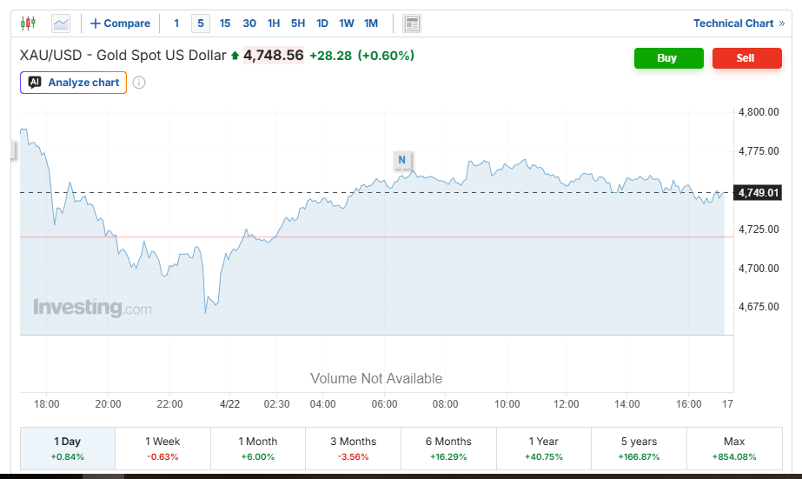
Task: Select the 1H interval
Action: point(274,23)
